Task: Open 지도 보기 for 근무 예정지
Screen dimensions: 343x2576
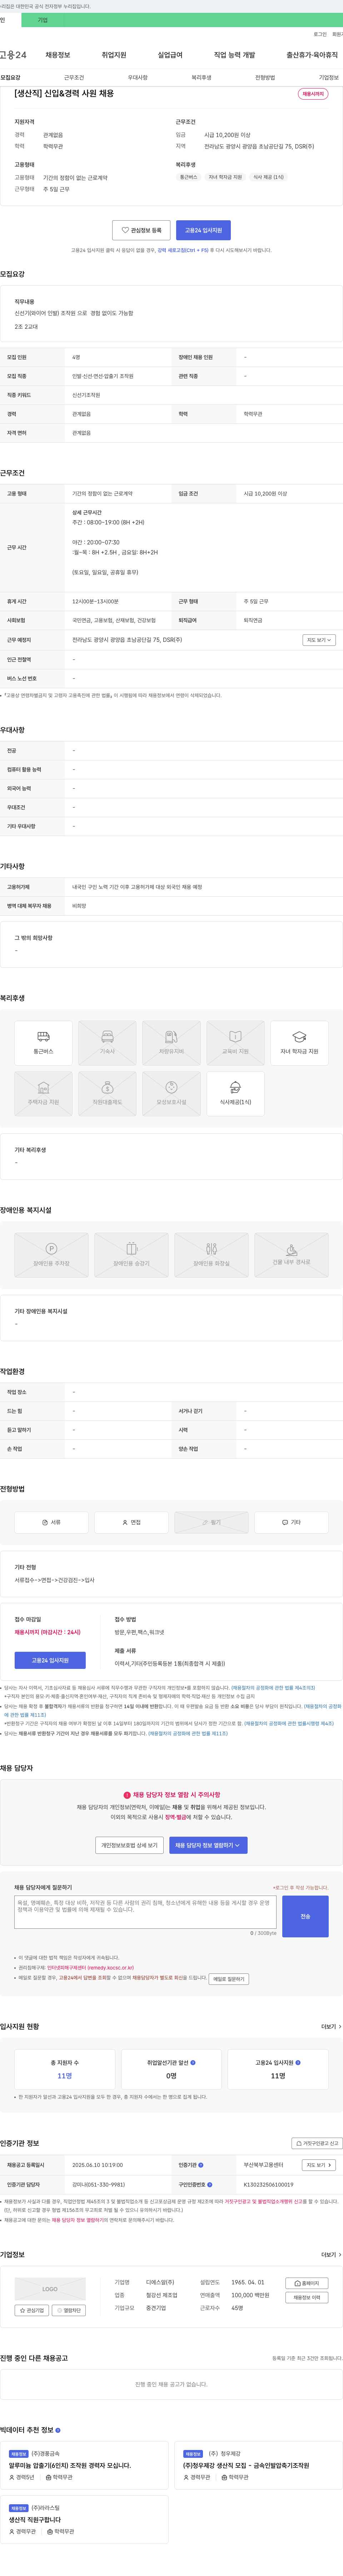Action: [319, 640]
